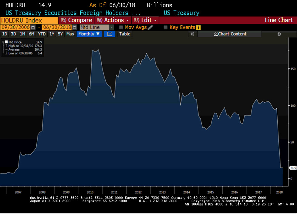
Task: Enable Mov Avgs checkbox
Action: (121, 28)
